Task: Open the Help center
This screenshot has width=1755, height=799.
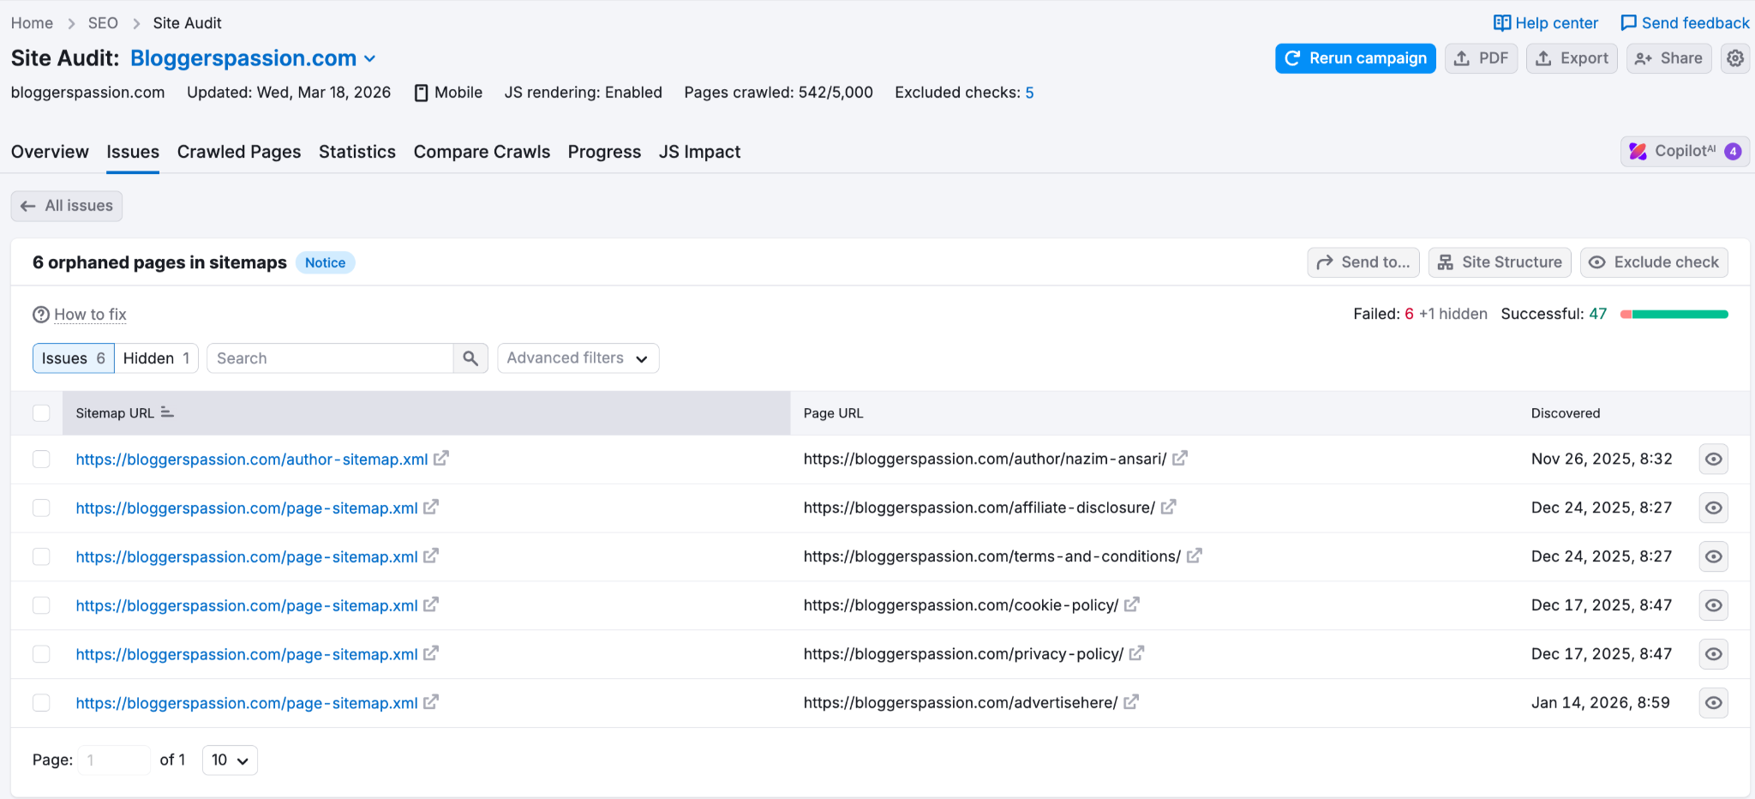Action: tap(1545, 22)
